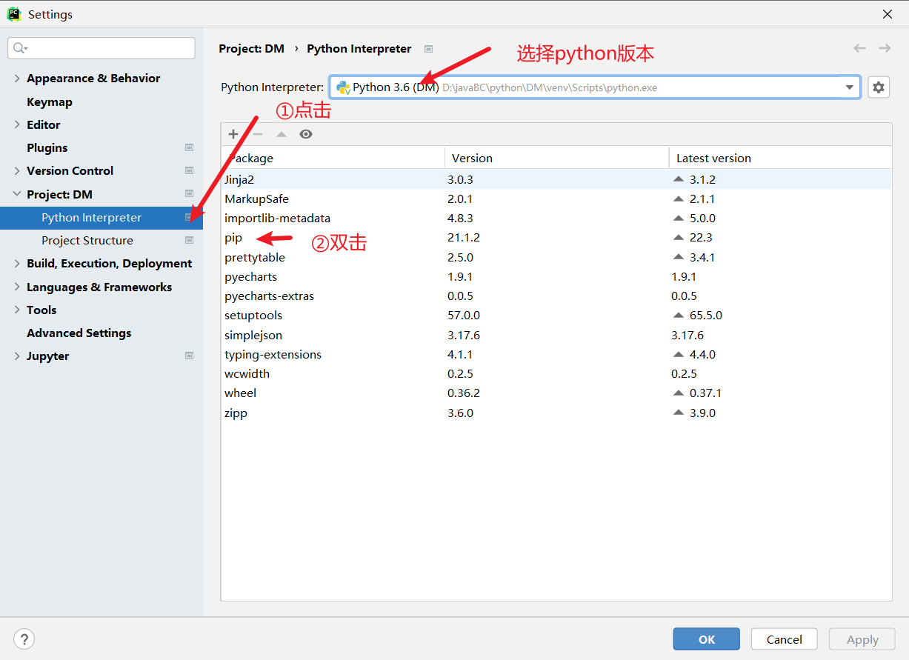This screenshot has height=660, width=909.
Task: Select Python Interpreter in the sidebar
Action: pos(101,218)
